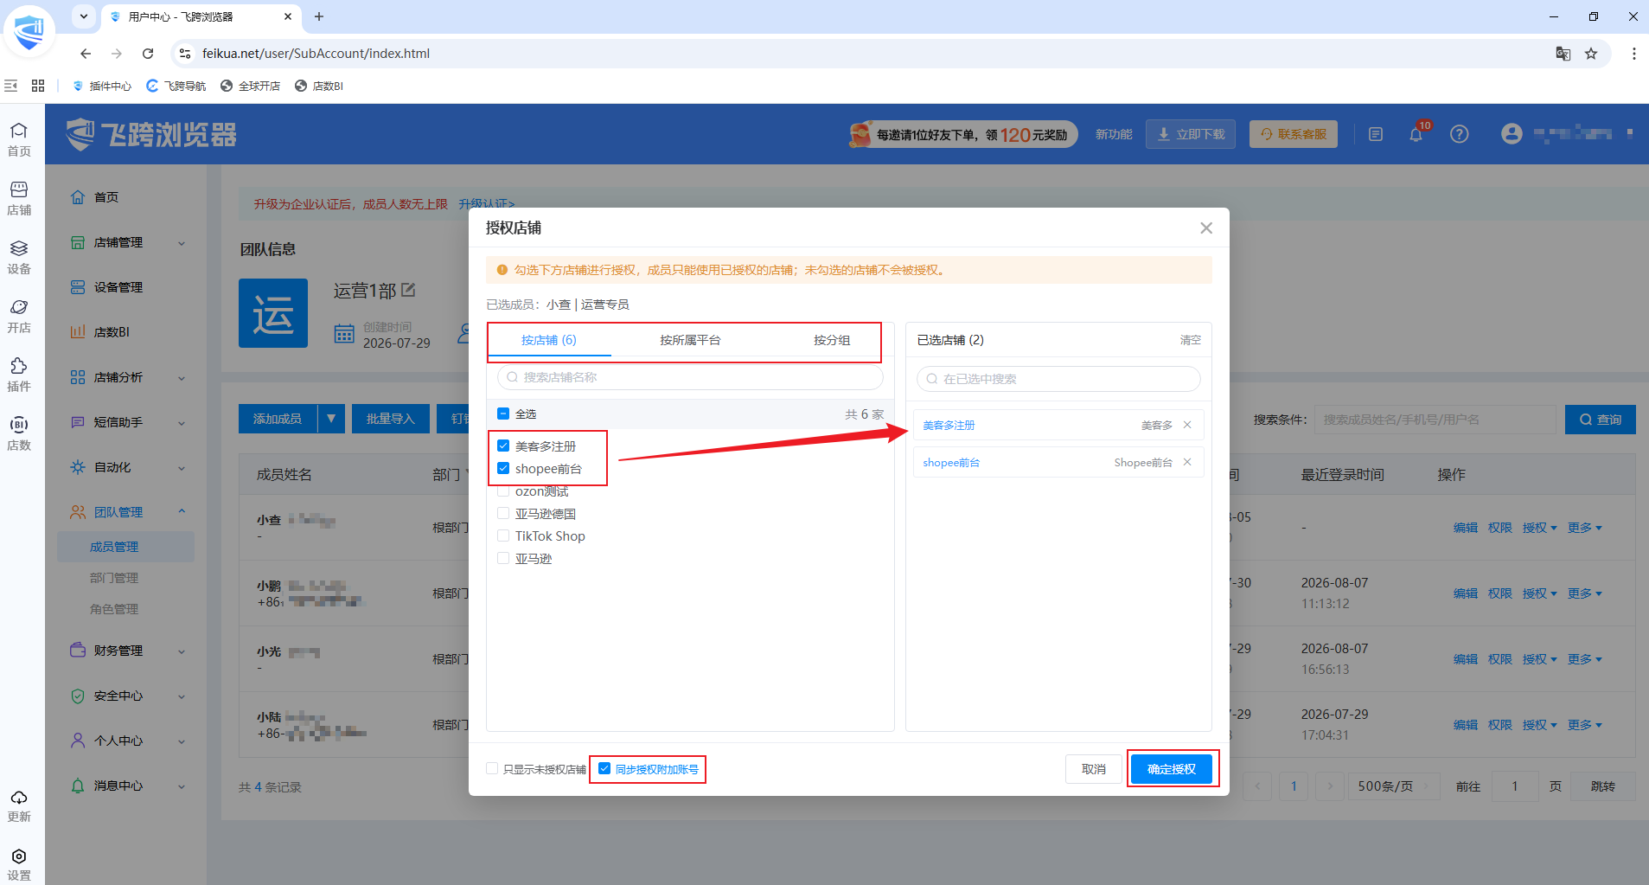Check the 亚马逊德国 shop checkbox
1649x885 pixels.
click(x=503, y=513)
